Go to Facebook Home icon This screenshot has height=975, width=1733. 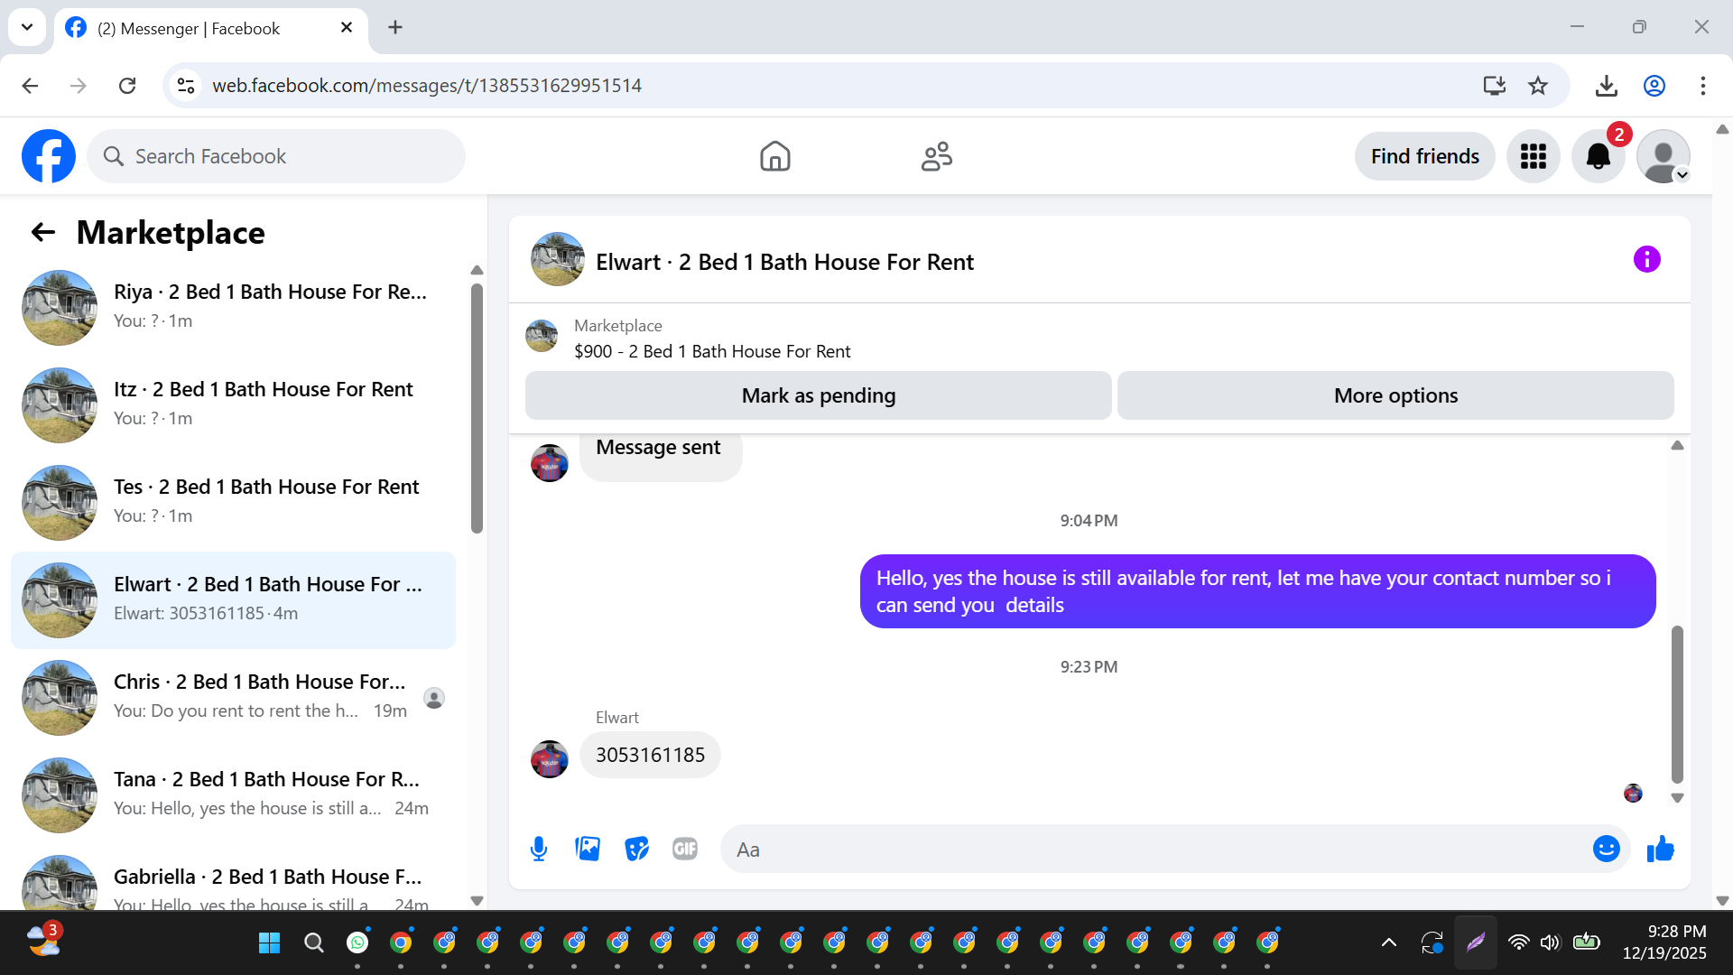(774, 156)
